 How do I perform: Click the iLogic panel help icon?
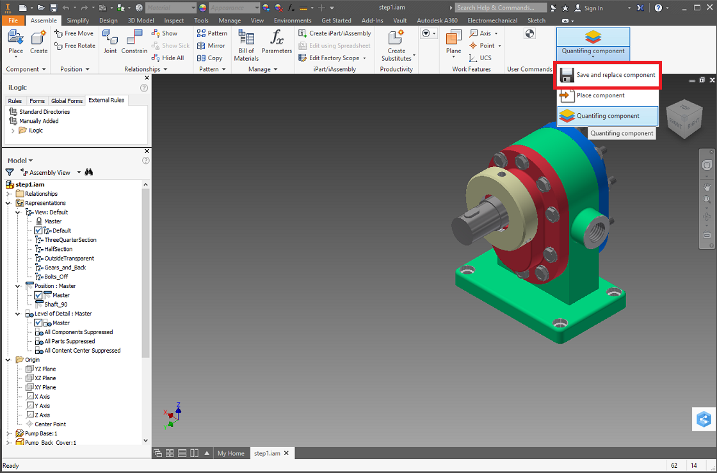(144, 88)
